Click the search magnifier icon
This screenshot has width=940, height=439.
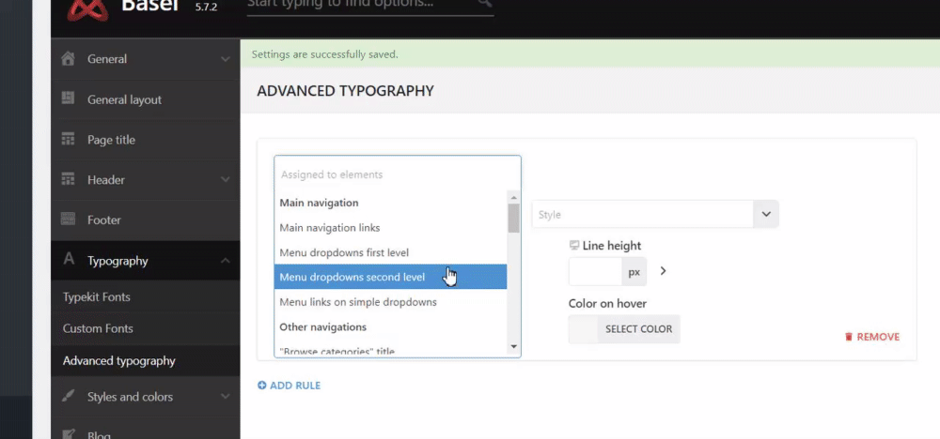[484, 4]
